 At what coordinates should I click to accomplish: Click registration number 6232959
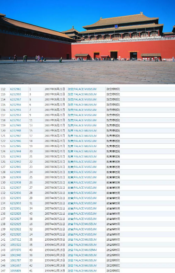click(x=16, y=94)
